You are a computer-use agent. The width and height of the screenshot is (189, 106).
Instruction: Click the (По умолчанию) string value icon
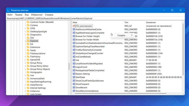click(x=74, y=26)
